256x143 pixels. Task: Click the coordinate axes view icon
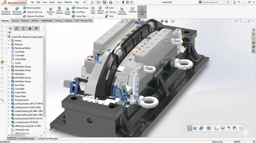[x=217, y=128]
